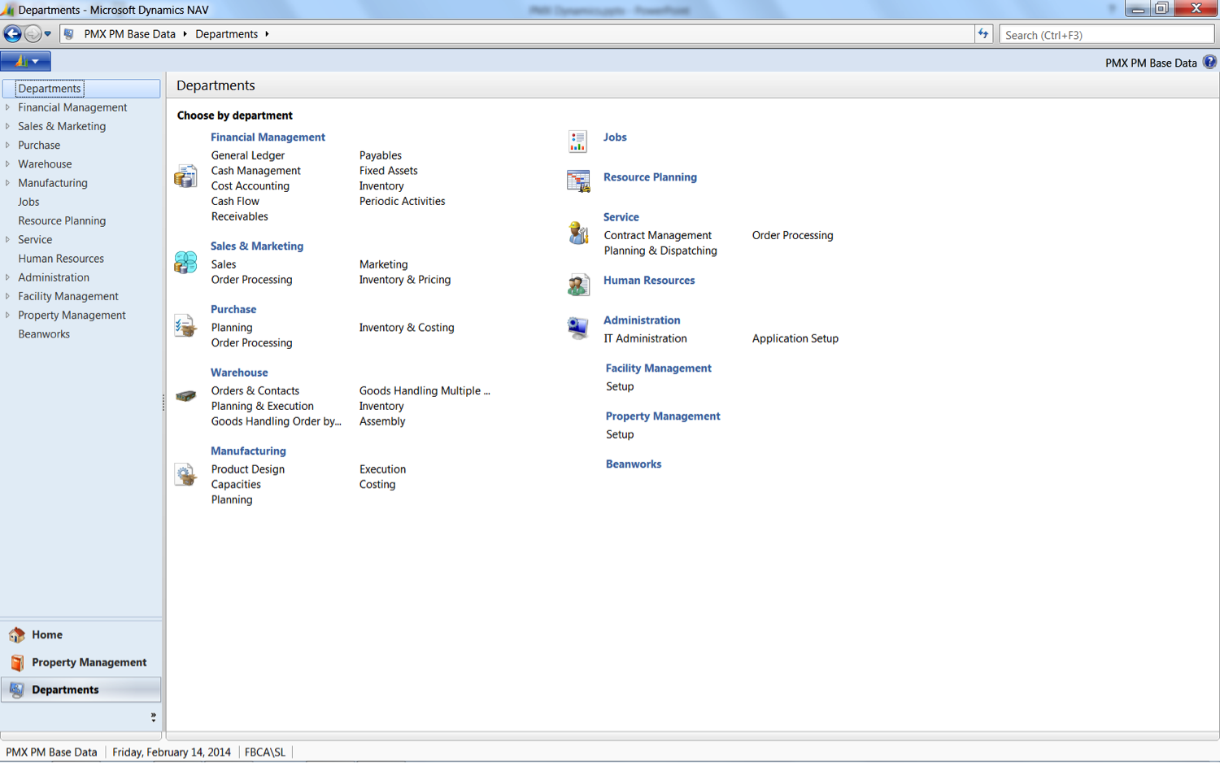Expand Financial Management tree node

(8, 107)
